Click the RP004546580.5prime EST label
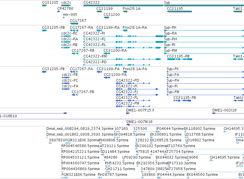 click(x=81, y=146)
